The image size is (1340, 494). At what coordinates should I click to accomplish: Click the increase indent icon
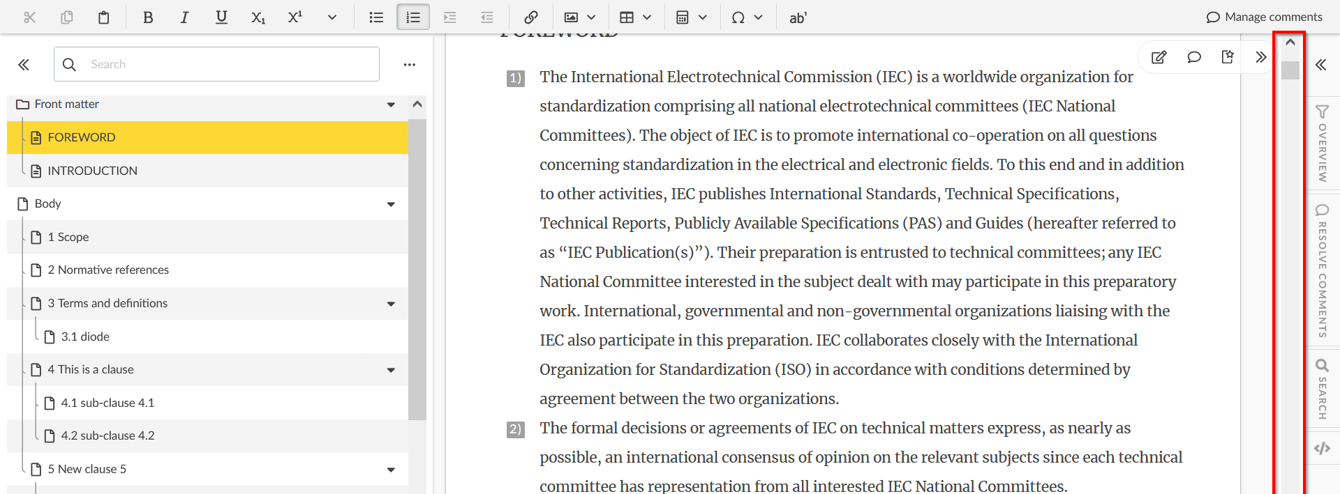coord(450,17)
